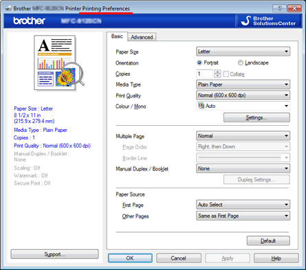Click the 'Watermark : Off' summary text
This screenshot has width=306, height=270.
coord(31,175)
